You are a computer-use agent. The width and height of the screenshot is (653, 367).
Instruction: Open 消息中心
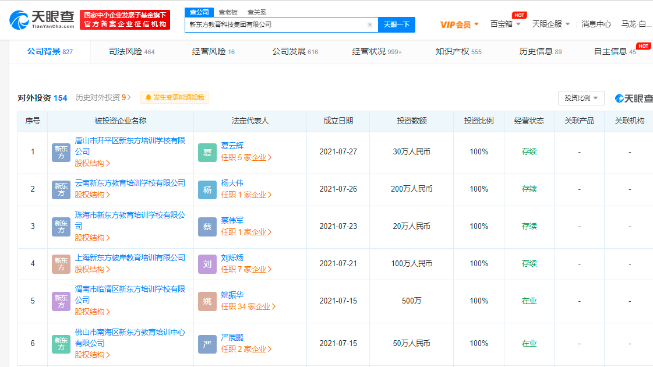596,24
